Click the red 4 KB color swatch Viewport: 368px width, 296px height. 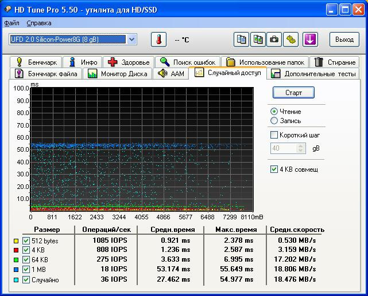(x=16, y=250)
